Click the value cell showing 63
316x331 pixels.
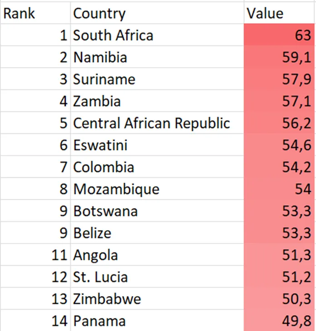(279, 35)
